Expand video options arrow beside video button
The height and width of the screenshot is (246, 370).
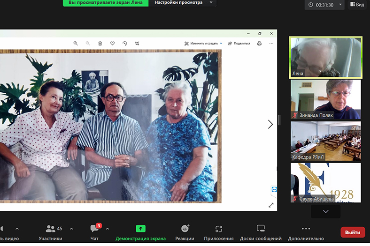[17, 229]
